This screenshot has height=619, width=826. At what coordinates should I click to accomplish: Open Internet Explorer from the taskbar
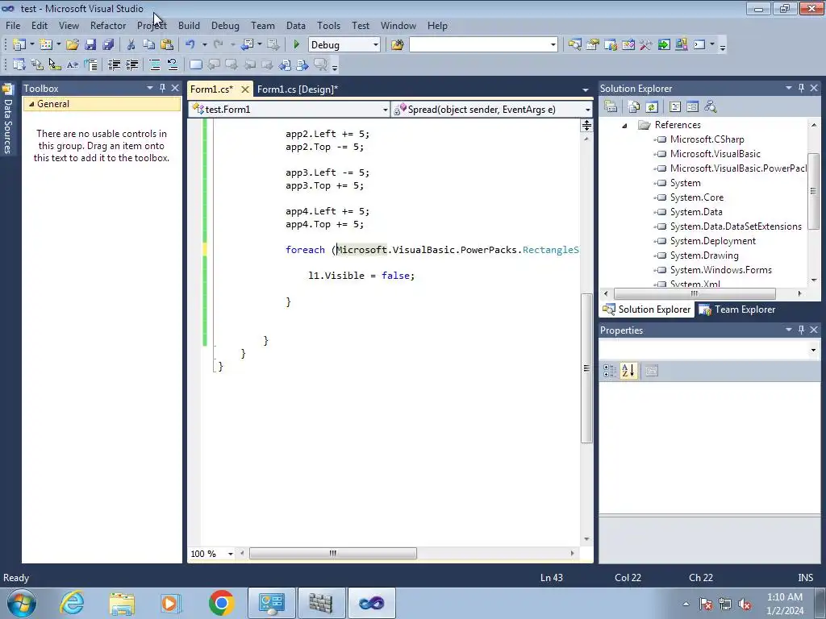72,603
